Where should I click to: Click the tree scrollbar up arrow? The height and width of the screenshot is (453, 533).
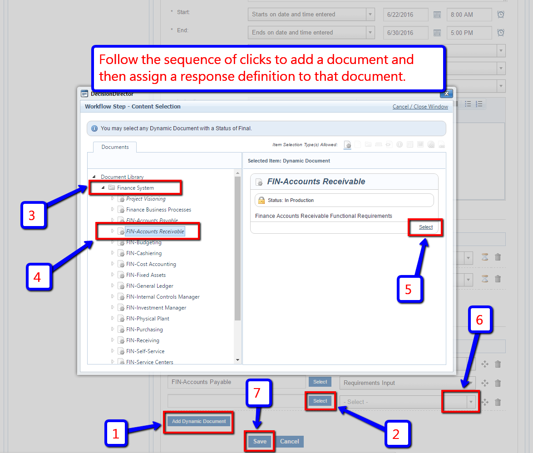pos(237,173)
